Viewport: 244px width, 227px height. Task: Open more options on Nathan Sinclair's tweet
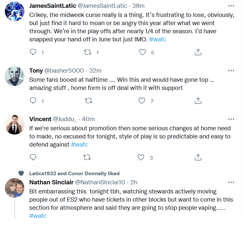click(x=231, y=182)
